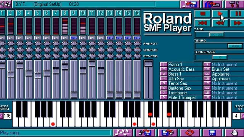Select channel 11 number button
The image size is (244, 137).
pos(92,13)
